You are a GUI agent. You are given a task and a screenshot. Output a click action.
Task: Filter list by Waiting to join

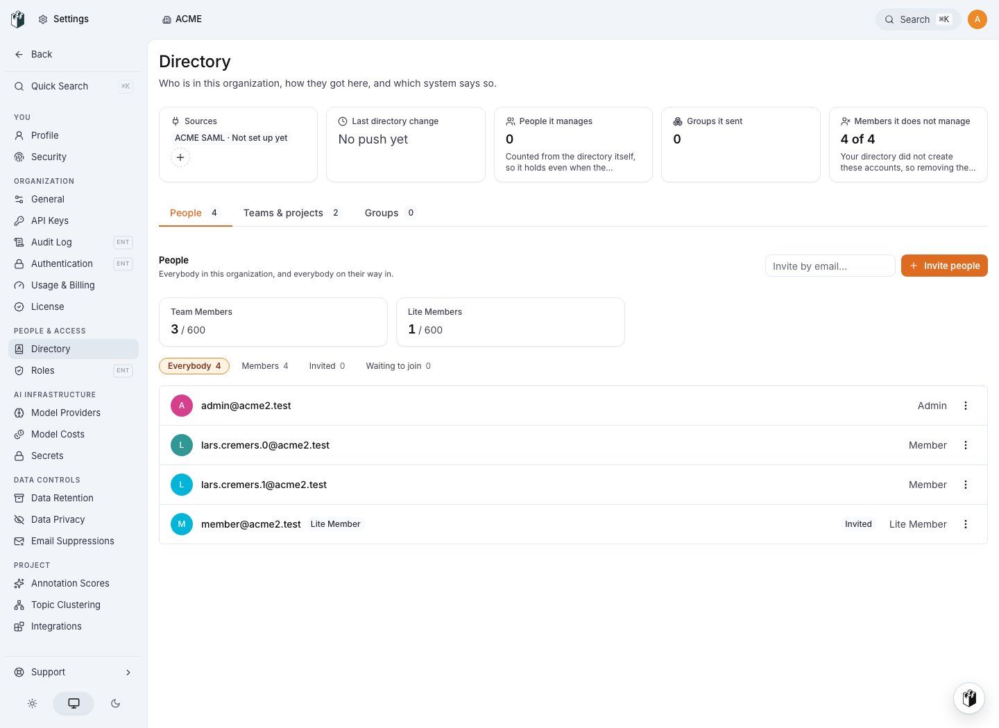(x=398, y=366)
